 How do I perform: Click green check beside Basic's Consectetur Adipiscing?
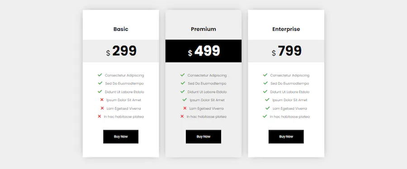(x=100, y=75)
